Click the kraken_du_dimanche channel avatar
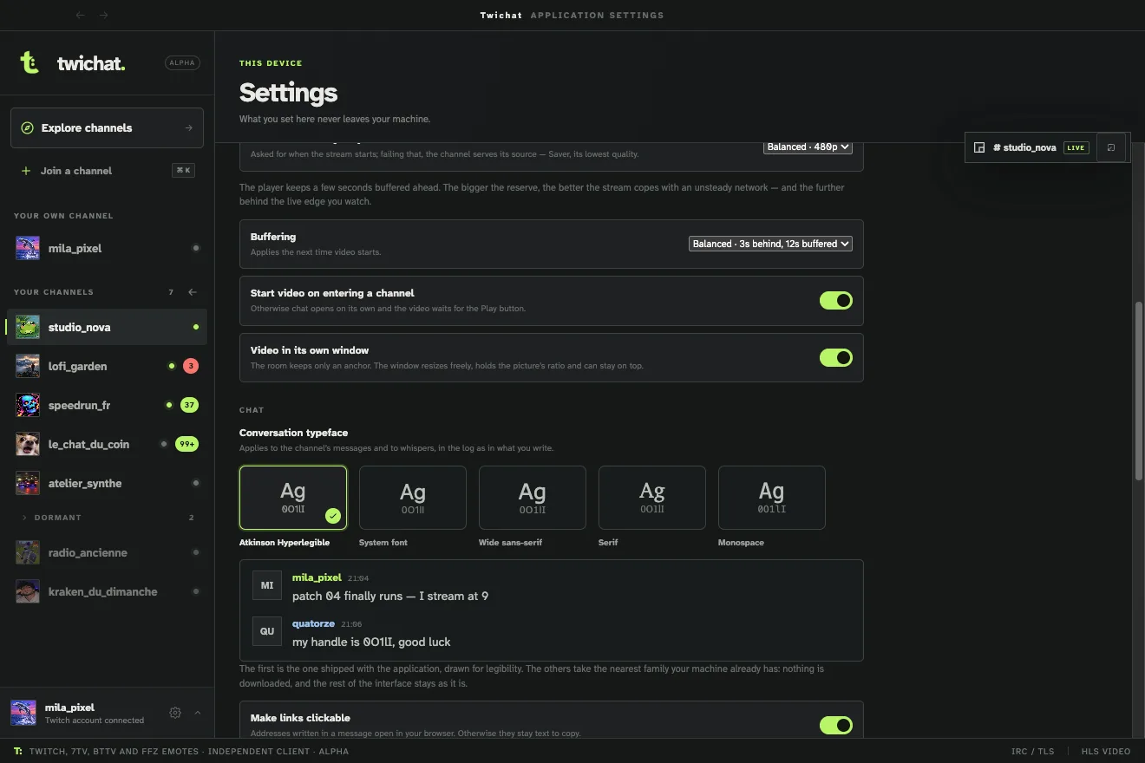 pyautogui.click(x=28, y=591)
